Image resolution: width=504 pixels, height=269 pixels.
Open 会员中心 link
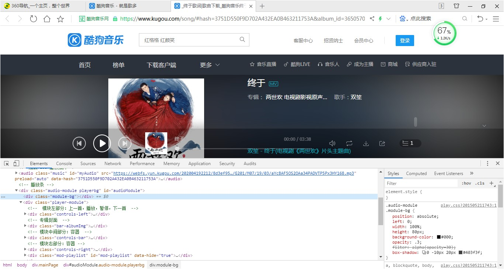(x=364, y=41)
